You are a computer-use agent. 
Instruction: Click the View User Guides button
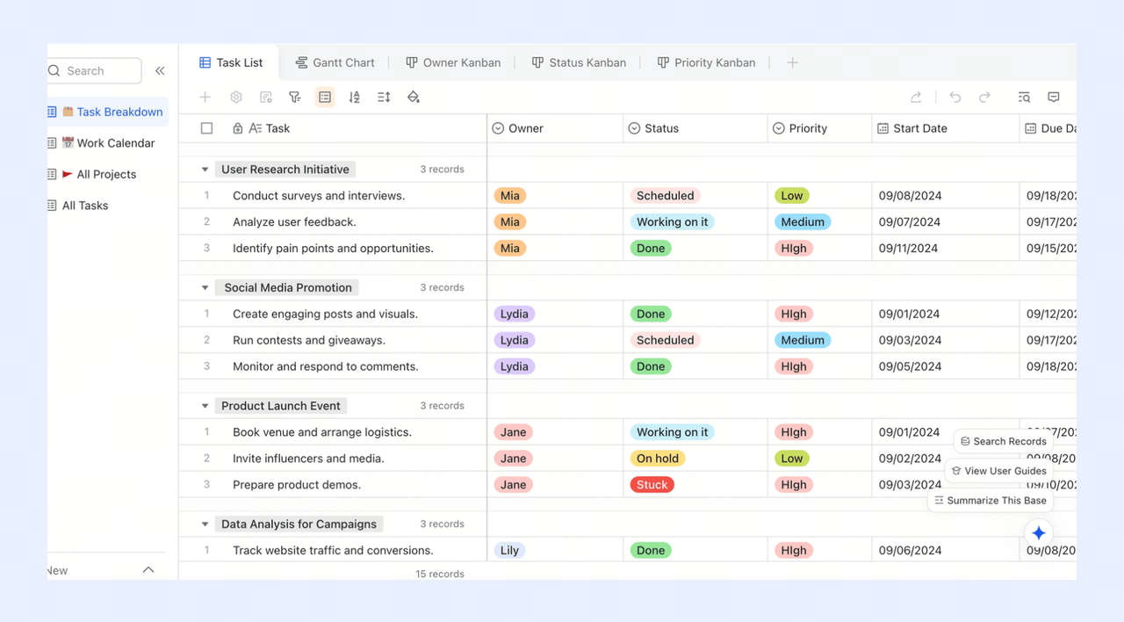point(998,471)
